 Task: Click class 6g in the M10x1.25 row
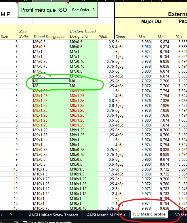coord(124,179)
